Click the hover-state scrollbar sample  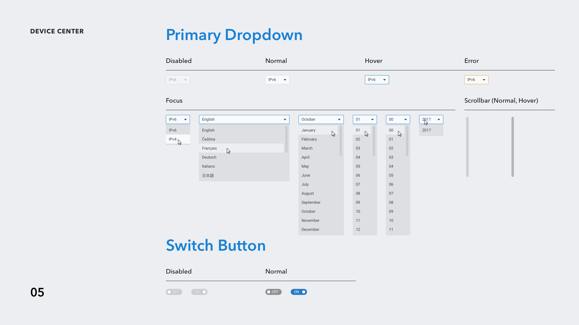tap(512, 147)
